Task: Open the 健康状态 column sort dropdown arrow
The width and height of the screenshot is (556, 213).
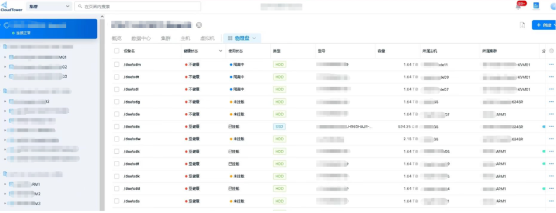Action: [x=221, y=51]
